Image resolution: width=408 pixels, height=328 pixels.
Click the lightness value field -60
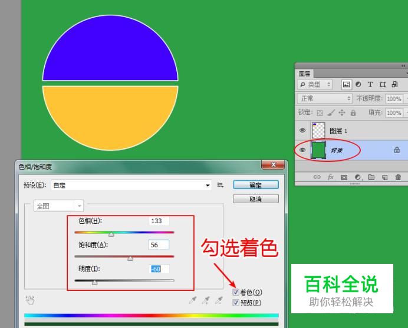[159, 269]
